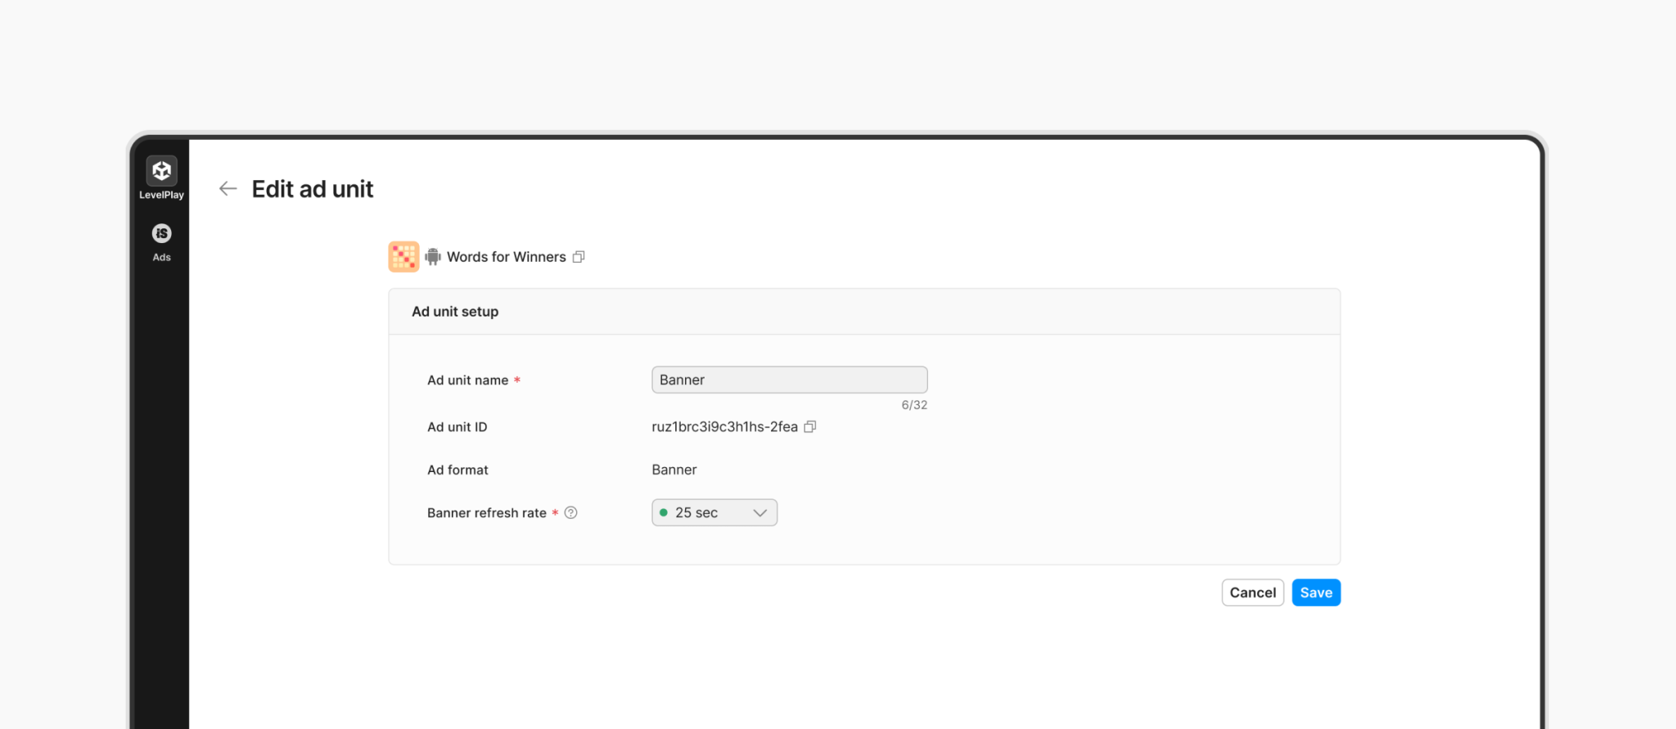
Task: Click the Banner refresh rate label
Action: pyautogui.click(x=487, y=513)
